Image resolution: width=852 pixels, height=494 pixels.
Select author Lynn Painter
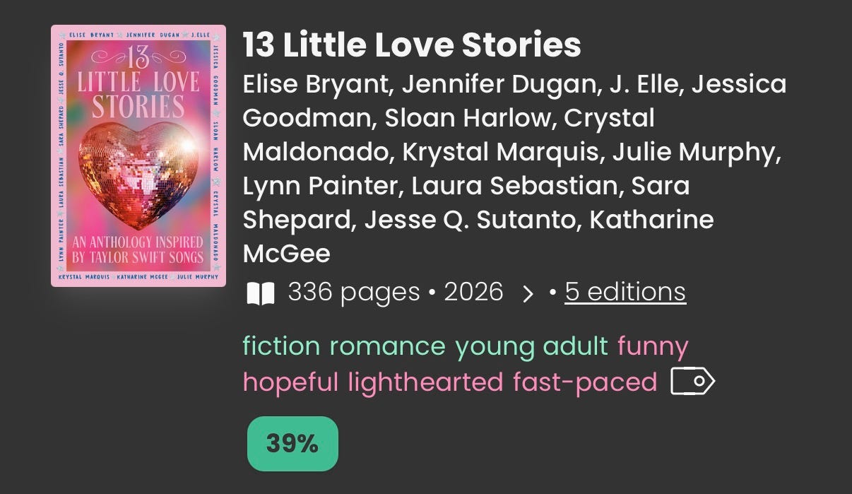point(323,186)
